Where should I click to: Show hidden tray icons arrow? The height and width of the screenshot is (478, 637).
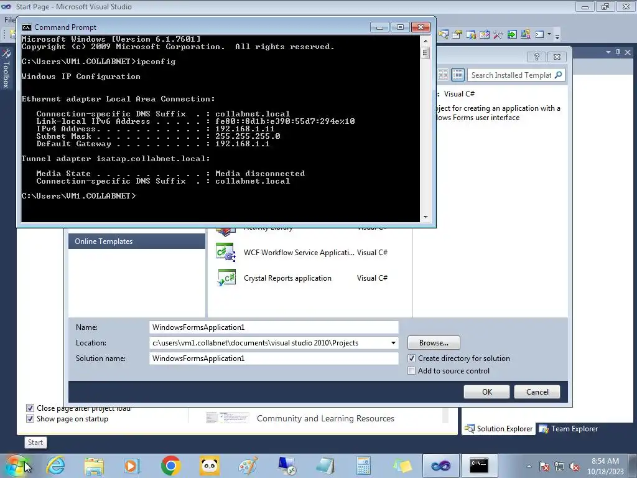pos(529,467)
